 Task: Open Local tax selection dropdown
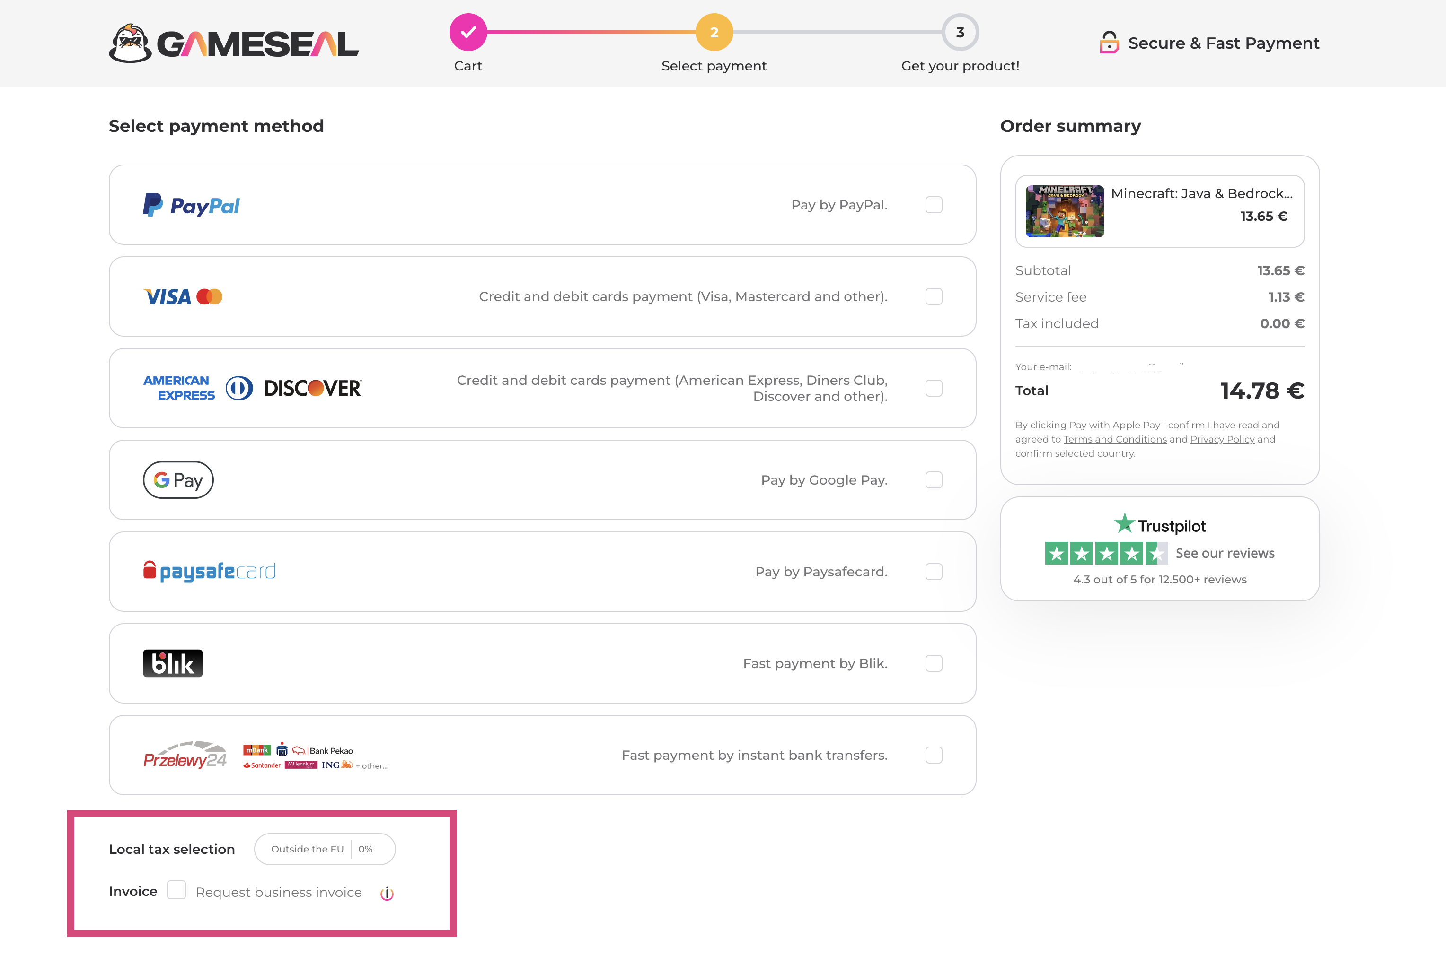point(325,849)
